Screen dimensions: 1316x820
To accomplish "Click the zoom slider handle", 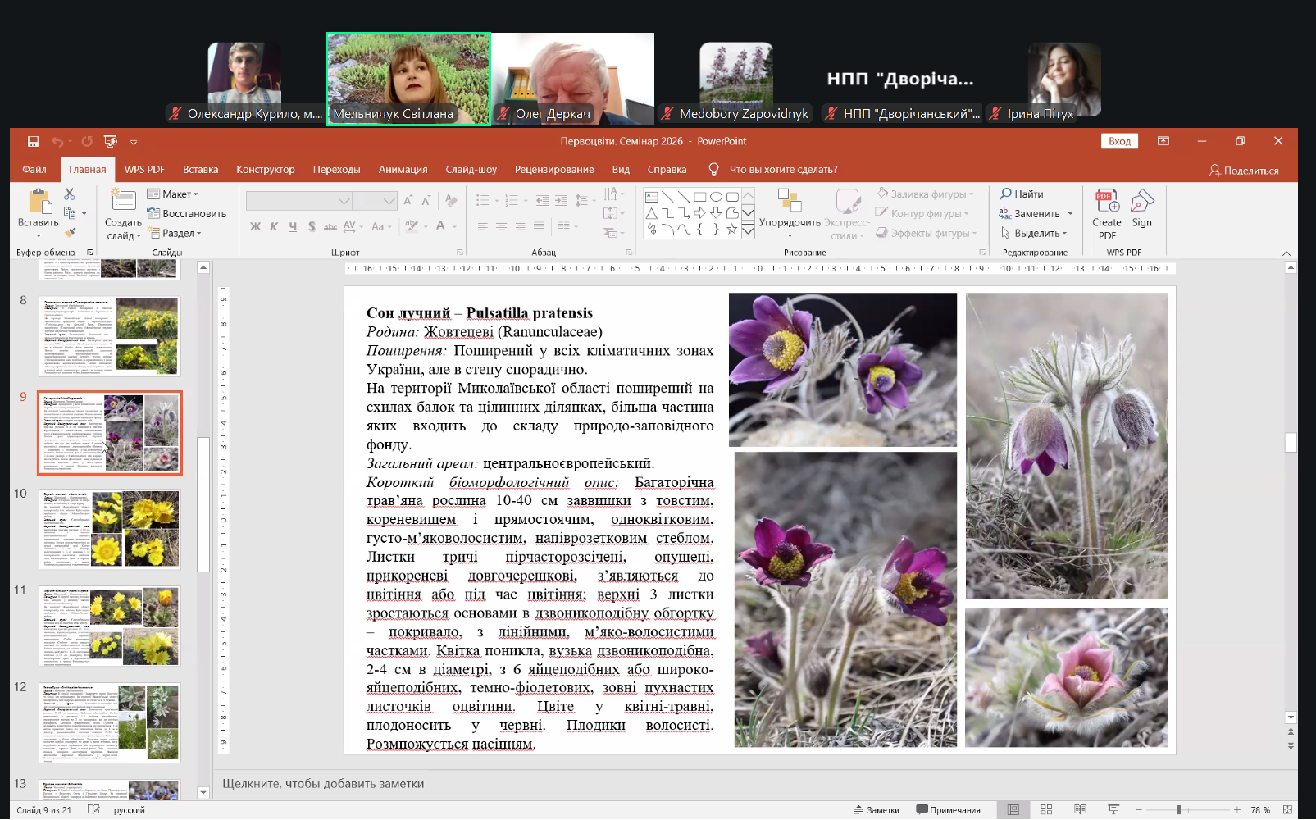I will click(1178, 809).
